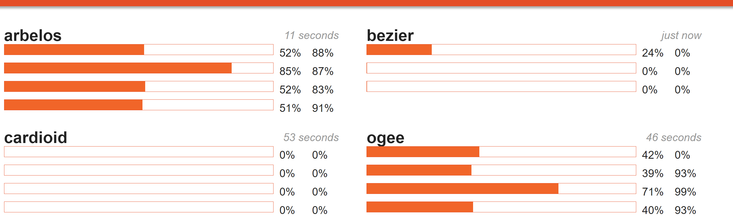Click arbelos first progress bar at 52%
The width and height of the screenshot is (733, 224).
139,50
